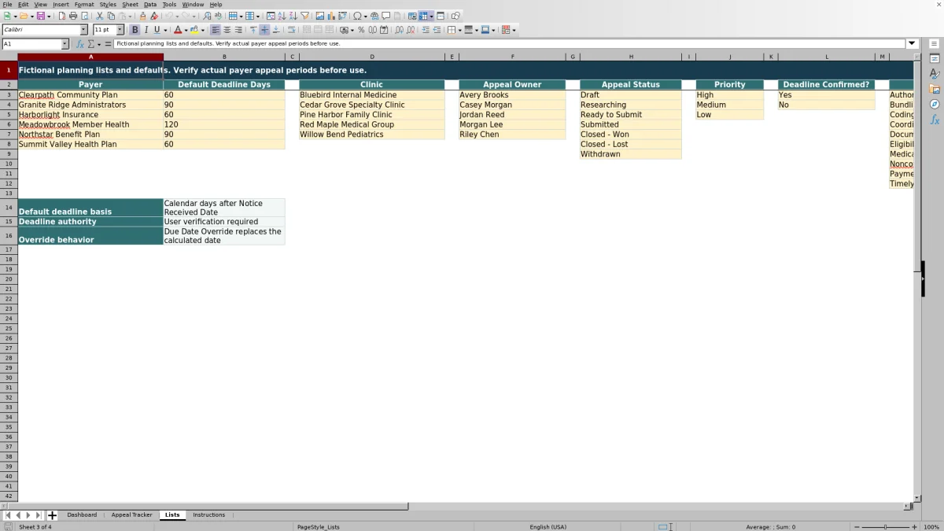Image resolution: width=944 pixels, height=531 pixels.
Task: Click the Insert Special Character omega icon
Action: pyautogui.click(x=357, y=16)
